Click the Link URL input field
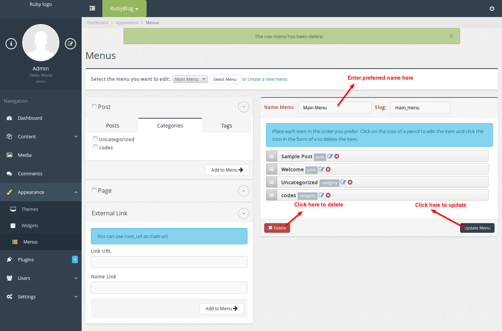 click(x=169, y=262)
